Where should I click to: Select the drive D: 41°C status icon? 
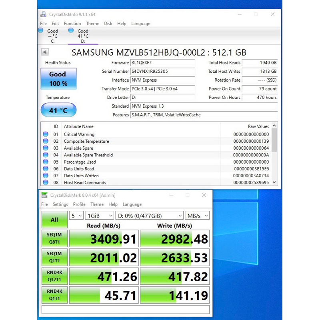point(72,31)
